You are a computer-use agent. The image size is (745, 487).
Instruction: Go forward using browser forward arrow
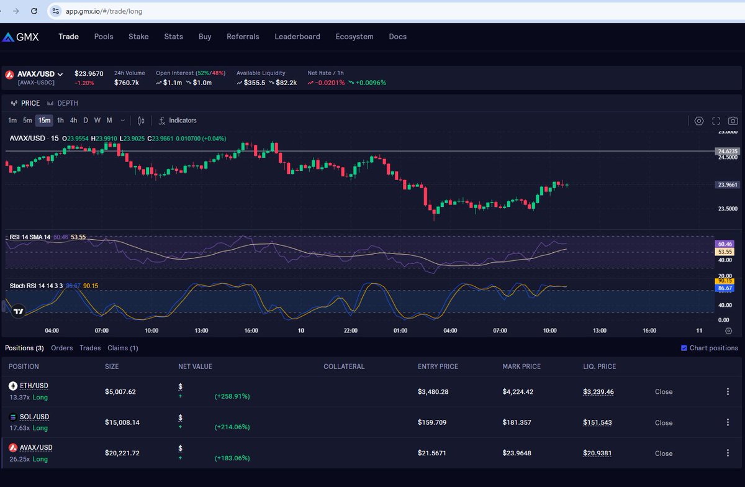tap(16, 11)
